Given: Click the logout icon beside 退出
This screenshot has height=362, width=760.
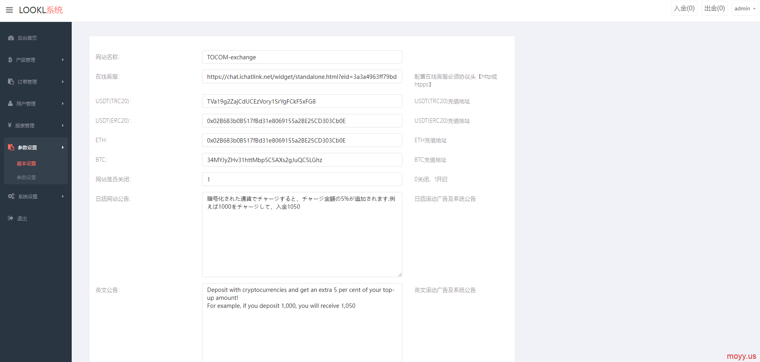Looking at the screenshot, I should coord(11,218).
